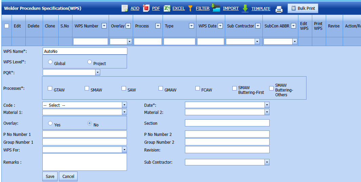Open the PQR dropdown
The width and height of the screenshot is (361, 182).
coord(98,72)
